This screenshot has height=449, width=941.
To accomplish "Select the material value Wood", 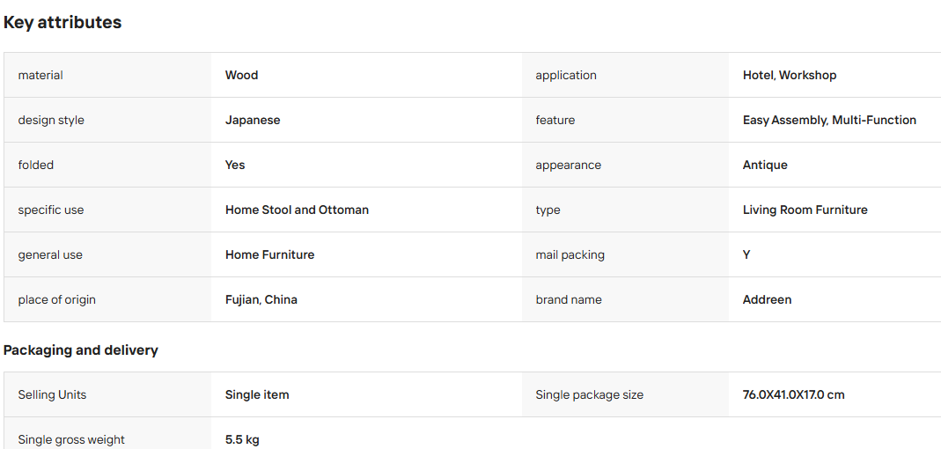I will pos(241,75).
